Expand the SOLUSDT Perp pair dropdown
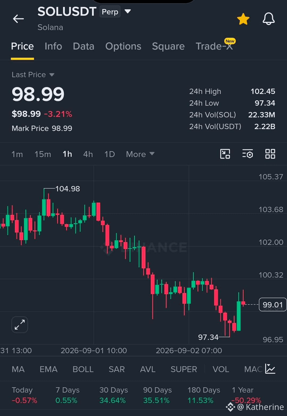Image resolution: width=287 pixels, height=416 pixels. coord(128,11)
